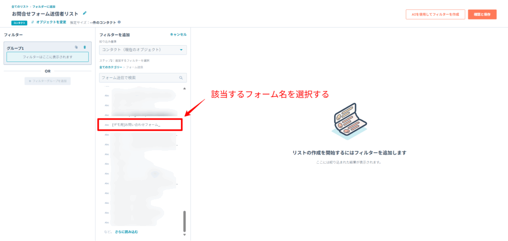
Task: Cancel adding a filter with キャンセル
Action: point(178,34)
